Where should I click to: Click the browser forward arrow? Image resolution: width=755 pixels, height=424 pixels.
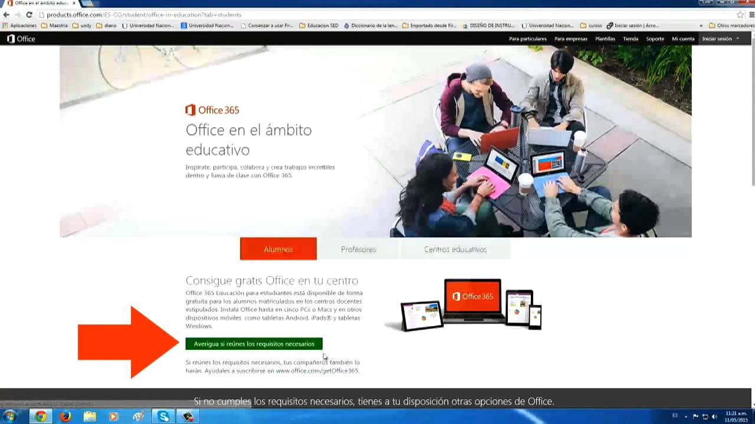[x=17, y=15]
